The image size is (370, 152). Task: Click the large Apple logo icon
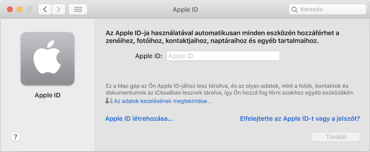(48, 59)
